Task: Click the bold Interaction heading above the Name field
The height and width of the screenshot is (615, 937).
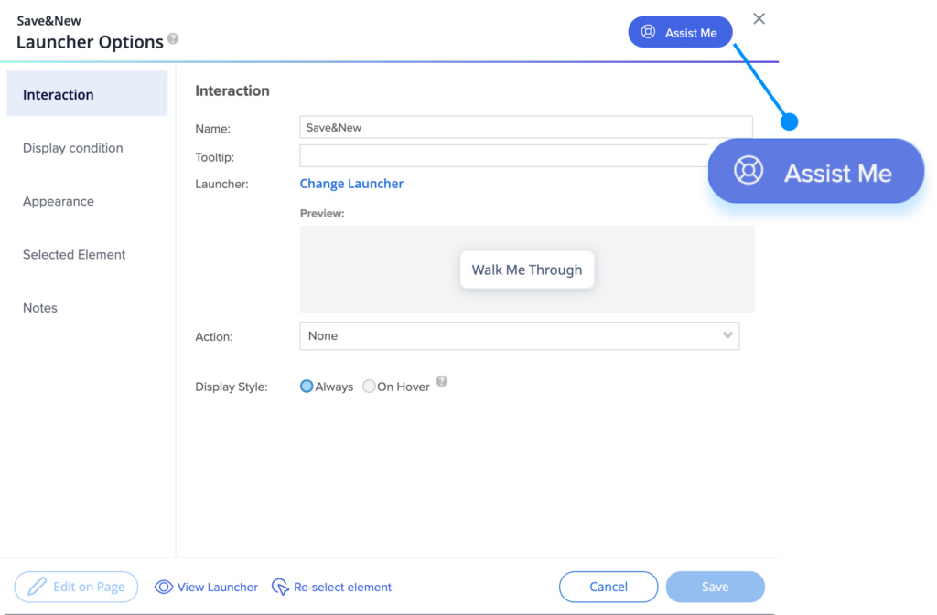Action: [232, 90]
